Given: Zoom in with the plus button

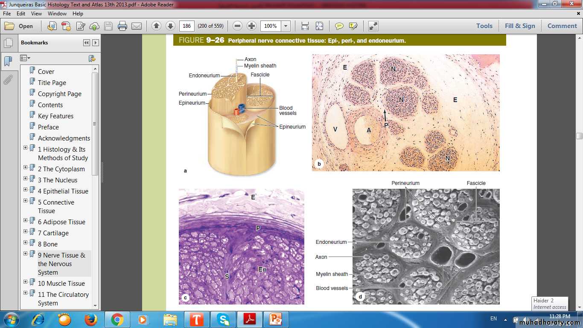Looking at the screenshot, I should click(x=252, y=26).
